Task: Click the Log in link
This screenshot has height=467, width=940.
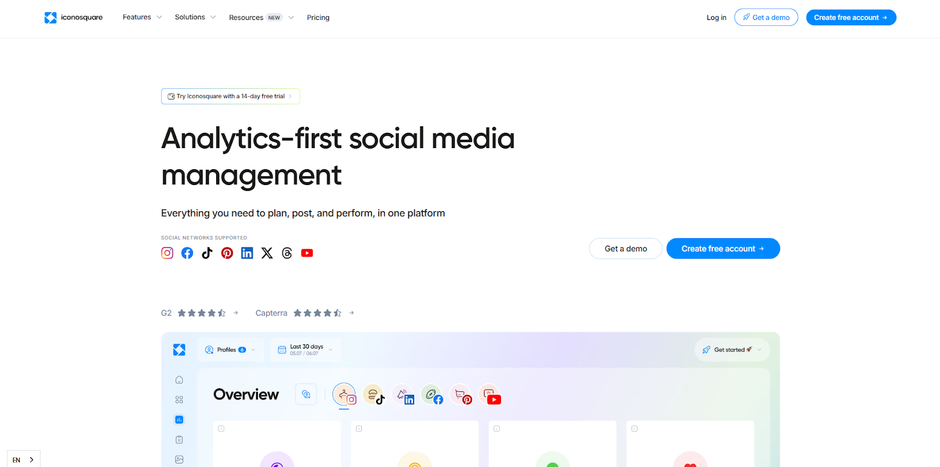Action: pos(716,18)
